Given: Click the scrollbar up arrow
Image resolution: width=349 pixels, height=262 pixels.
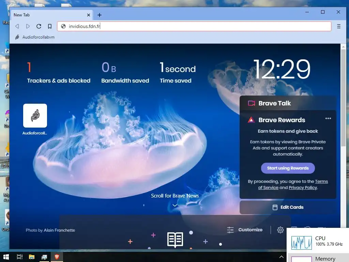Looking at the screenshot, I should 343,46.
